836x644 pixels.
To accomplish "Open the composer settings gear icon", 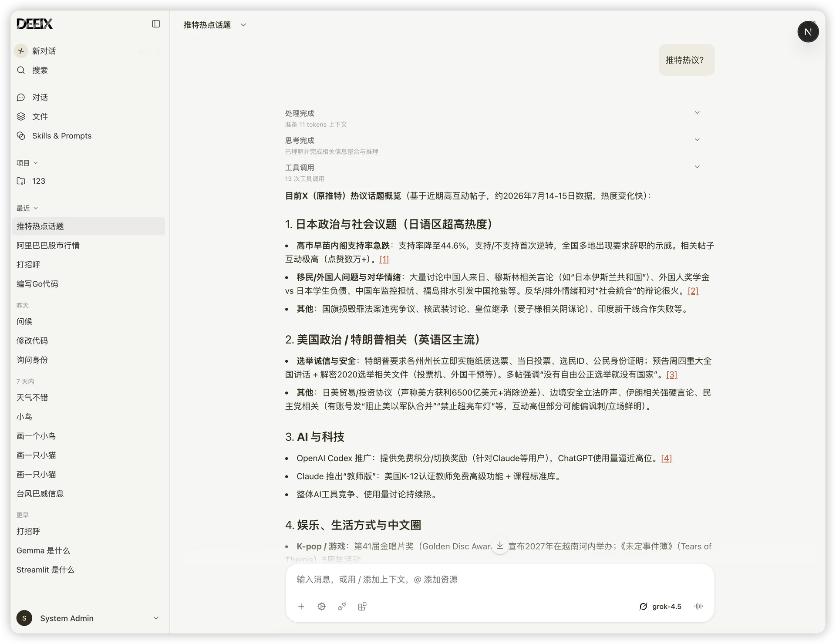I will tap(322, 606).
